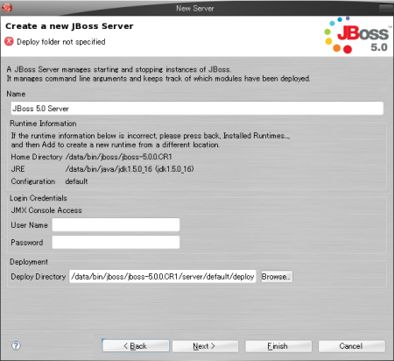Click the Finish button
394x361 pixels.
tap(278, 346)
